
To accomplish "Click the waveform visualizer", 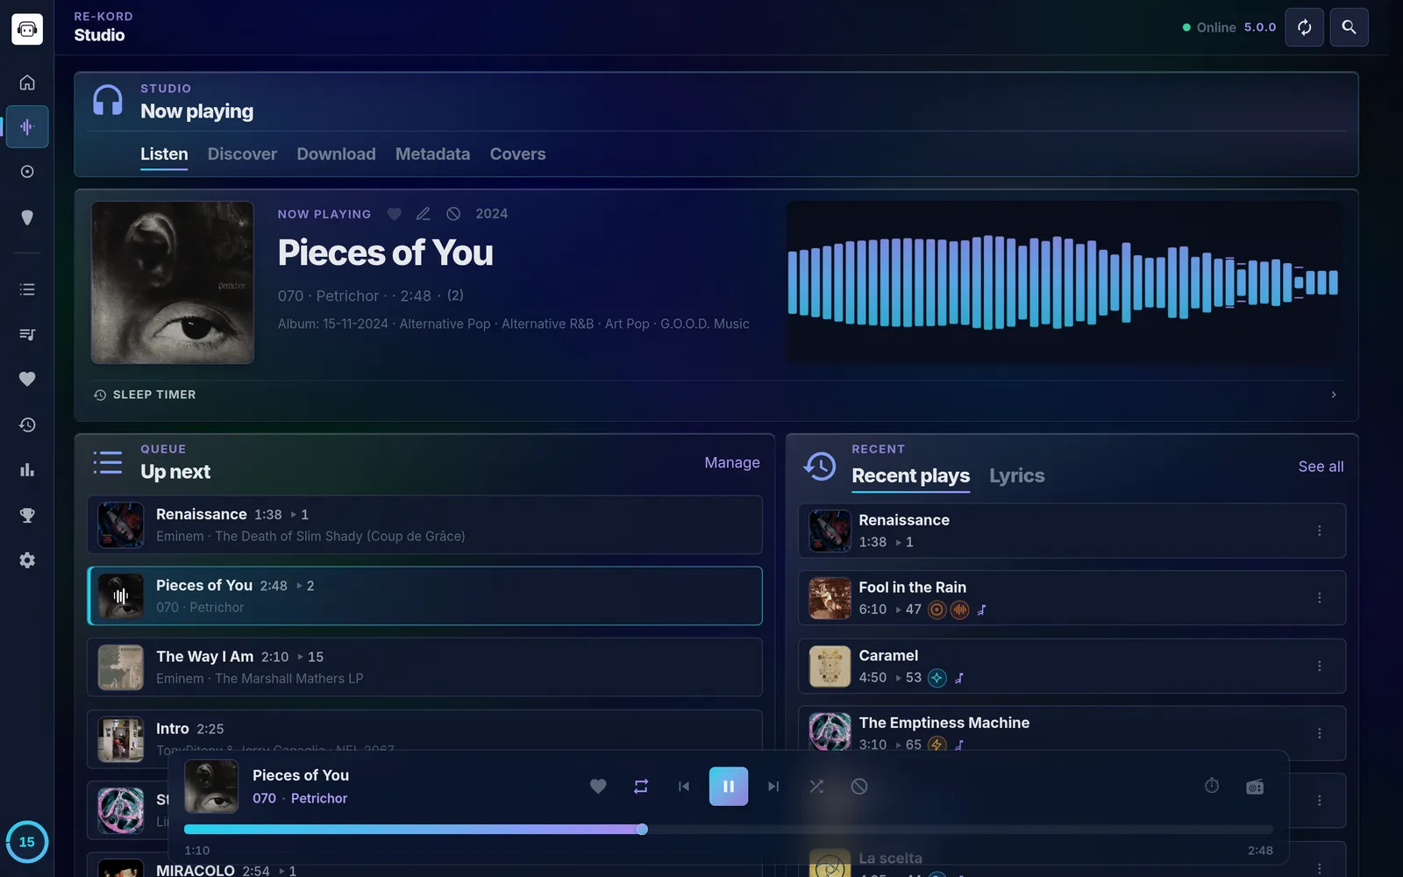I will click(x=1064, y=282).
